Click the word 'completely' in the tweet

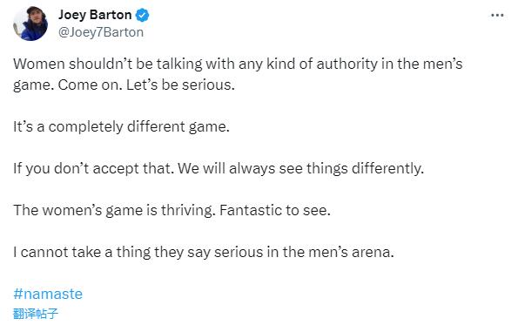pyautogui.click(x=85, y=126)
